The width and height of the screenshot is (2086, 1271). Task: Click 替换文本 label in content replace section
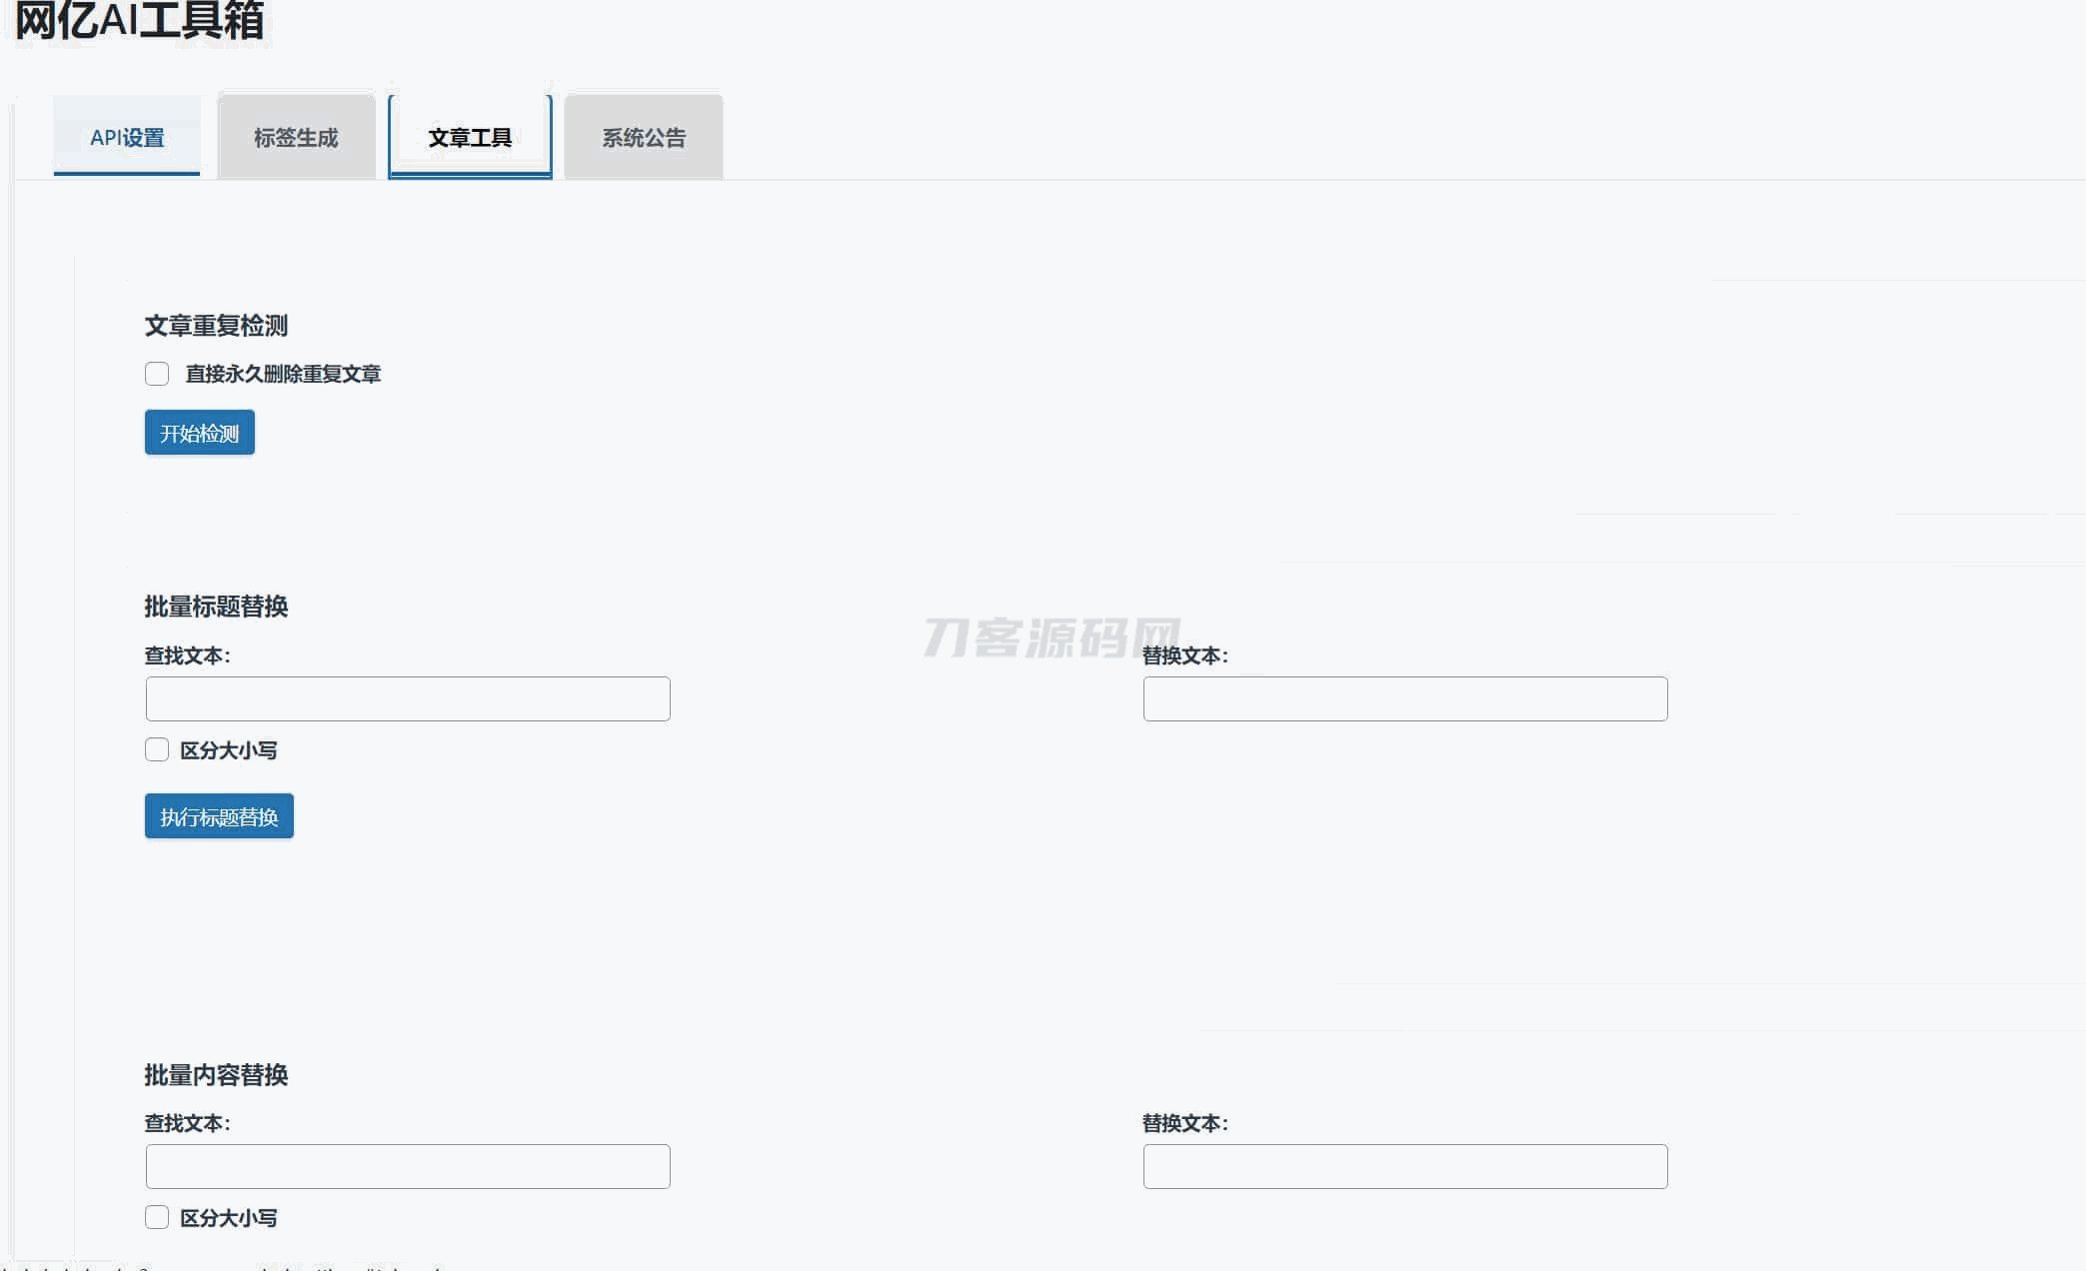1184,1123
